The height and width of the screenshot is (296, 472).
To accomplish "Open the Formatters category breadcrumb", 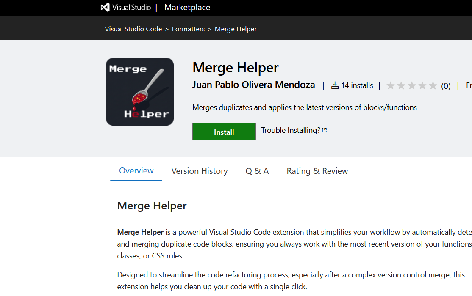I will 188,29.
